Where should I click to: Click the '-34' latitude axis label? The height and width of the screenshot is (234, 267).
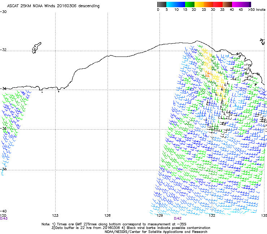coord(3,89)
